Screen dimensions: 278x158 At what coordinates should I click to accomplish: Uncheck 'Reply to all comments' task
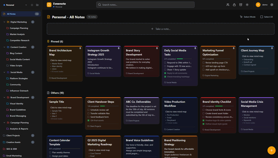[x=165, y=73]
